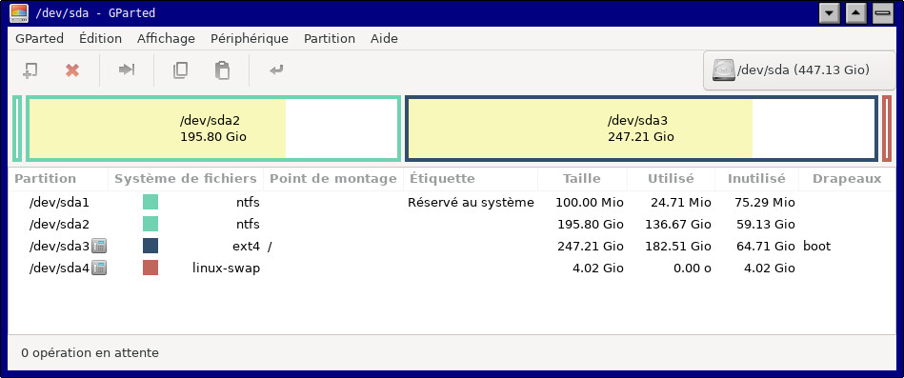Image resolution: width=904 pixels, height=378 pixels.
Task: Click the ext4 filesystem cell
Action: tap(246, 247)
